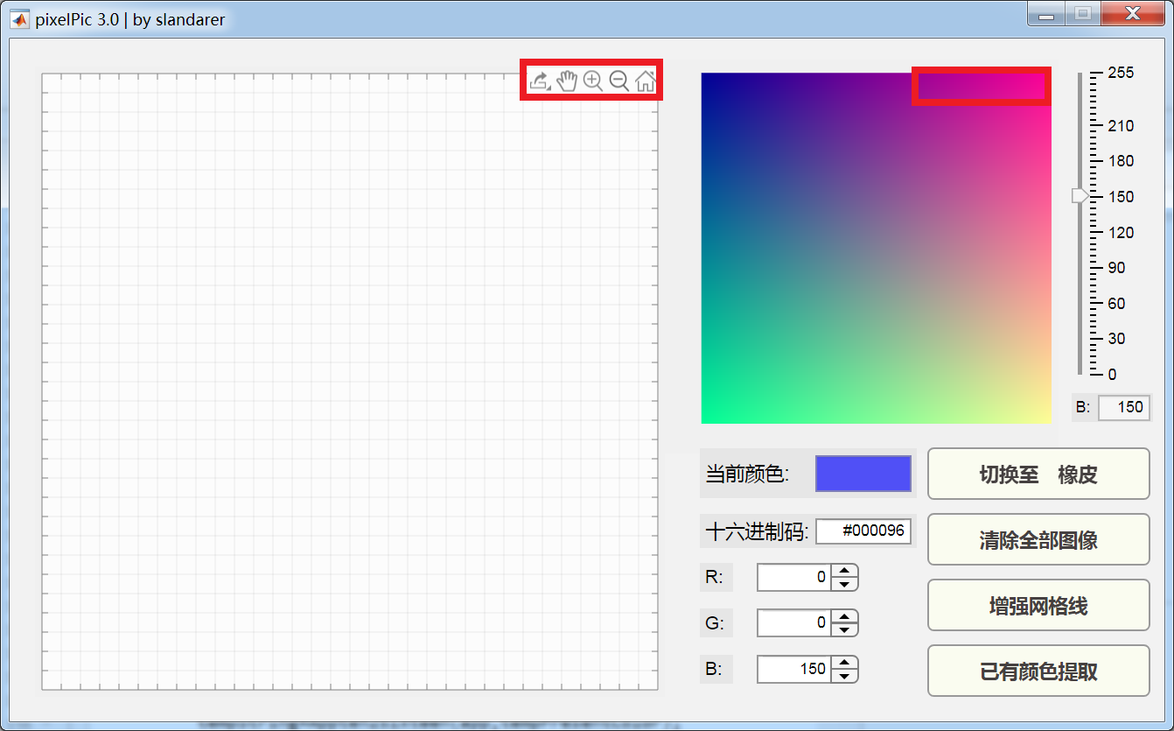Click the B: 150 value box
Image resolution: width=1174 pixels, height=731 pixels.
1124,407
